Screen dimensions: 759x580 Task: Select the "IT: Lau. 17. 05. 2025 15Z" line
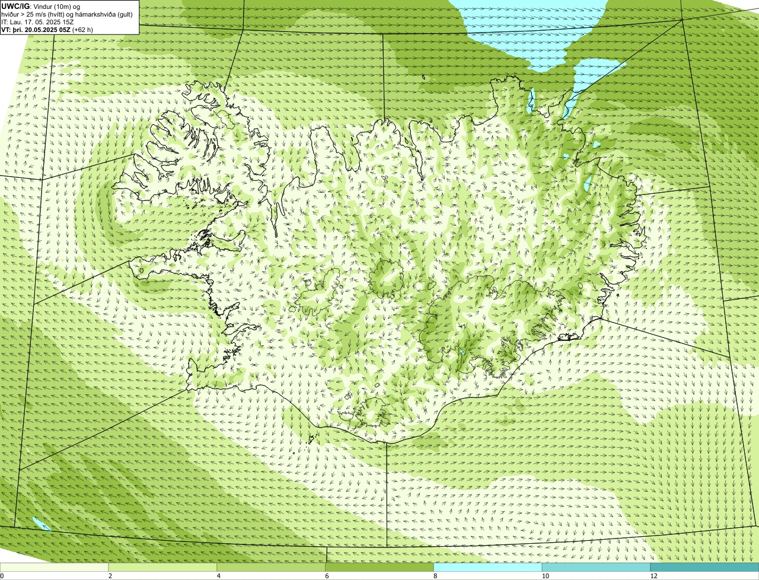click(x=38, y=22)
